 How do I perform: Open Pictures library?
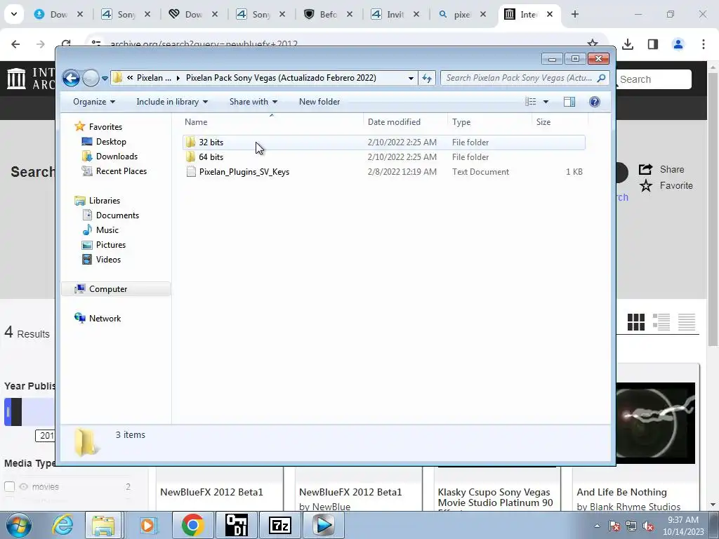point(110,245)
